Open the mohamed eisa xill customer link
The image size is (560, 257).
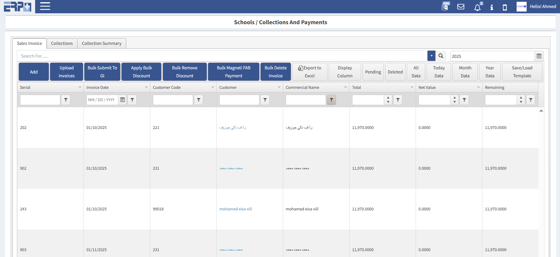pyautogui.click(x=236, y=209)
